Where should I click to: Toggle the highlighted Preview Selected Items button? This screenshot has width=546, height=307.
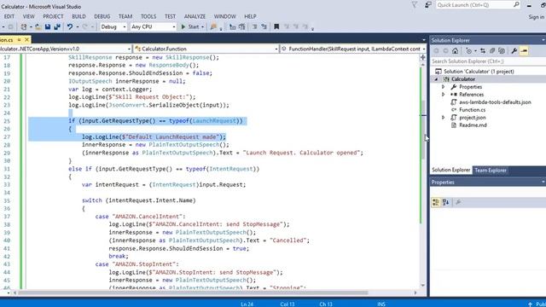coord(524,51)
